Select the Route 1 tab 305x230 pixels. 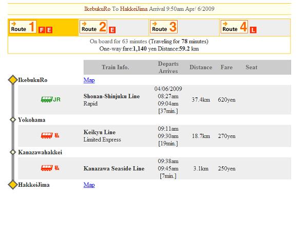pyautogui.click(x=23, y=27)
